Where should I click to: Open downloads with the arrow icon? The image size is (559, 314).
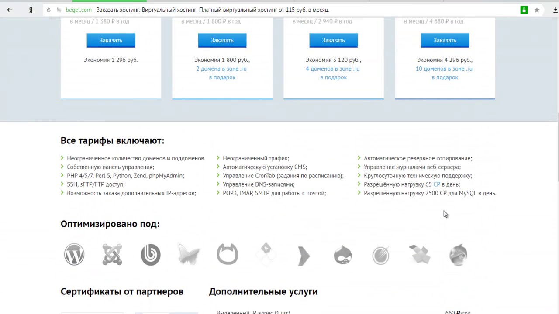coord(556,10)
